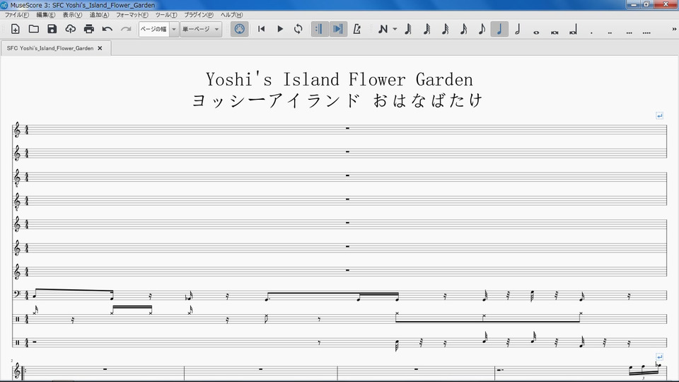Screen dimensions: 679x382
Task: Select the bass clef on the bass staff
Action: [x=16, y=295]
